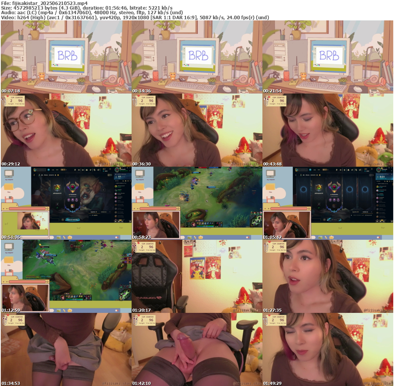
Task: Open the BRB frame at 00:07:18
Action: tap(66, 57)
